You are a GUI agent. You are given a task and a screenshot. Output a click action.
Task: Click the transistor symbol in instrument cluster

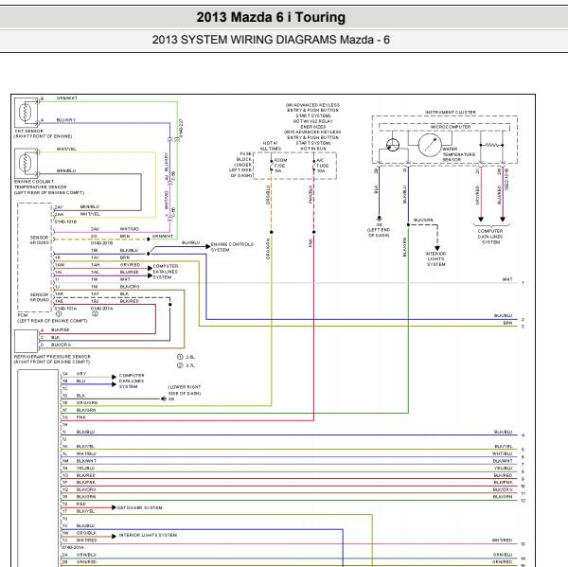[x=393, y=145]
